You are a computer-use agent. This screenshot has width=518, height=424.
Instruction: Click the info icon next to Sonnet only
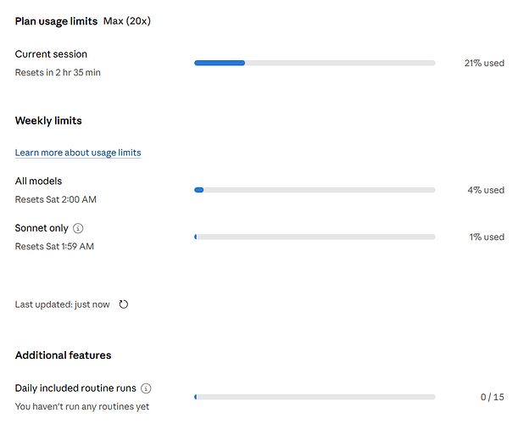[78, 228]
